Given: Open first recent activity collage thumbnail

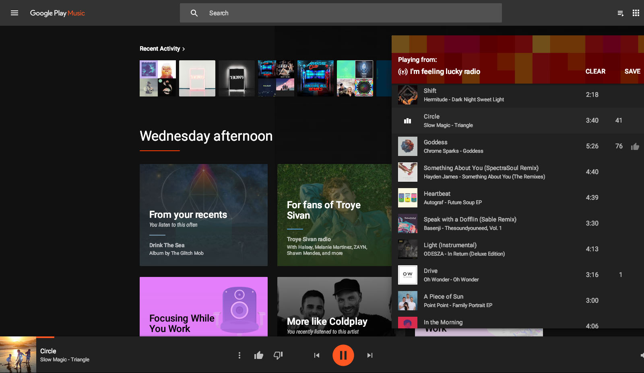Looking at the screenshot, I should tap(158, 78).
